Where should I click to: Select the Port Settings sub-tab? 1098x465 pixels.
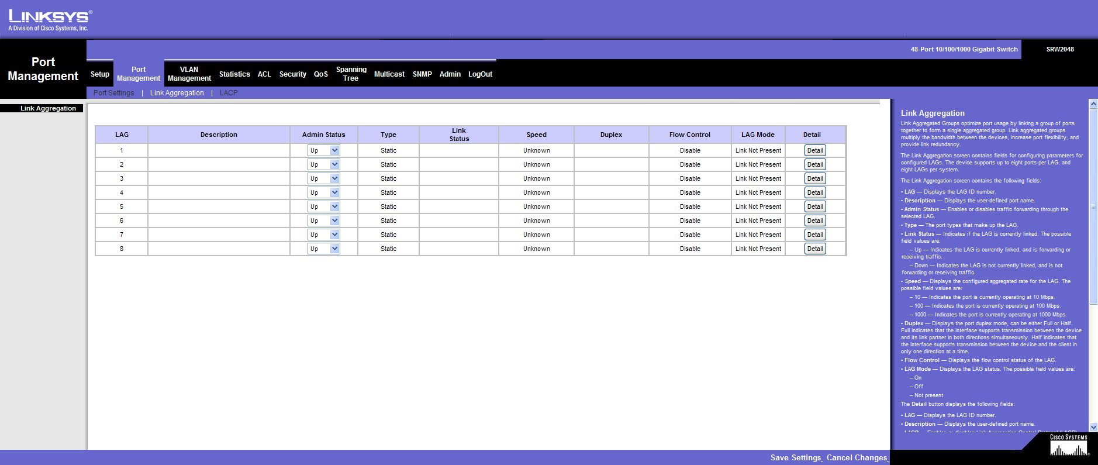(113, 93)
